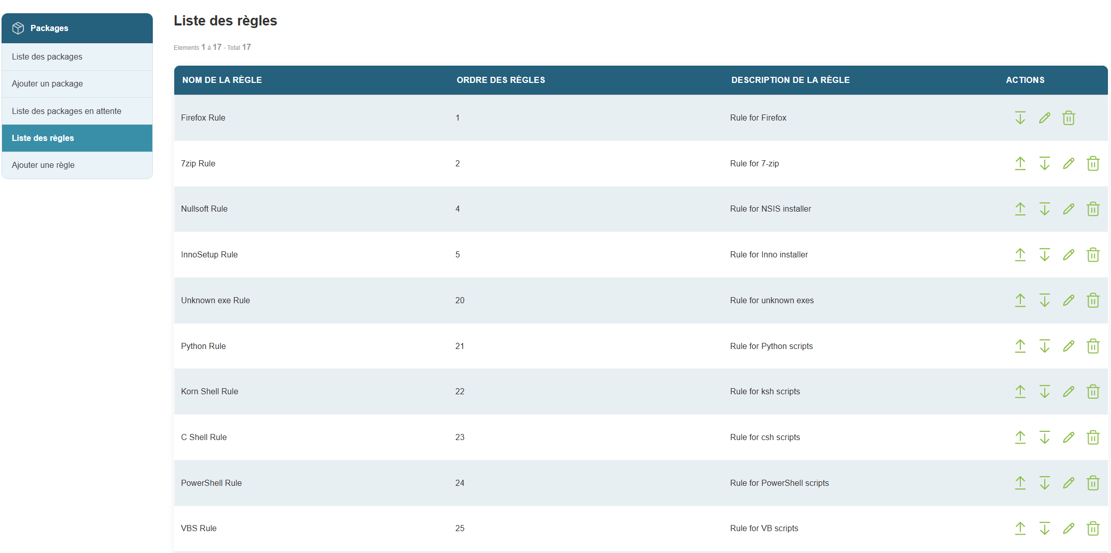Delete the 7zip Rule
The width and height of the screenshot is (1111, 553).
tap(1093, 163)
